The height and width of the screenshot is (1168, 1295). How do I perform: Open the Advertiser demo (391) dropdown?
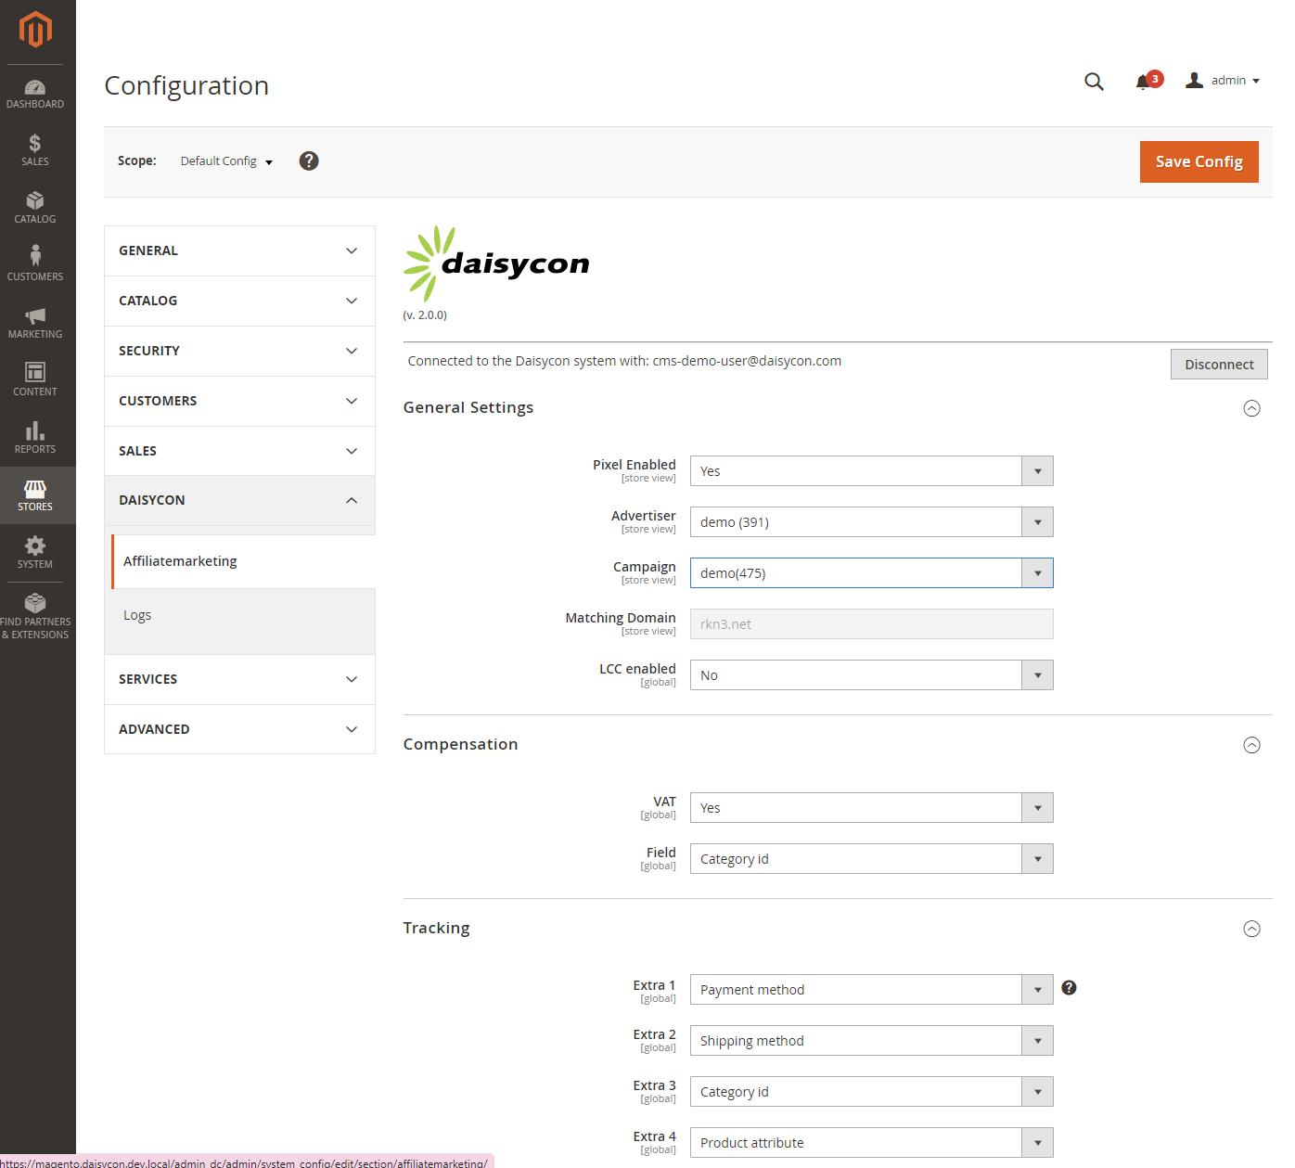pyautogui.click(x=872, y=522)
